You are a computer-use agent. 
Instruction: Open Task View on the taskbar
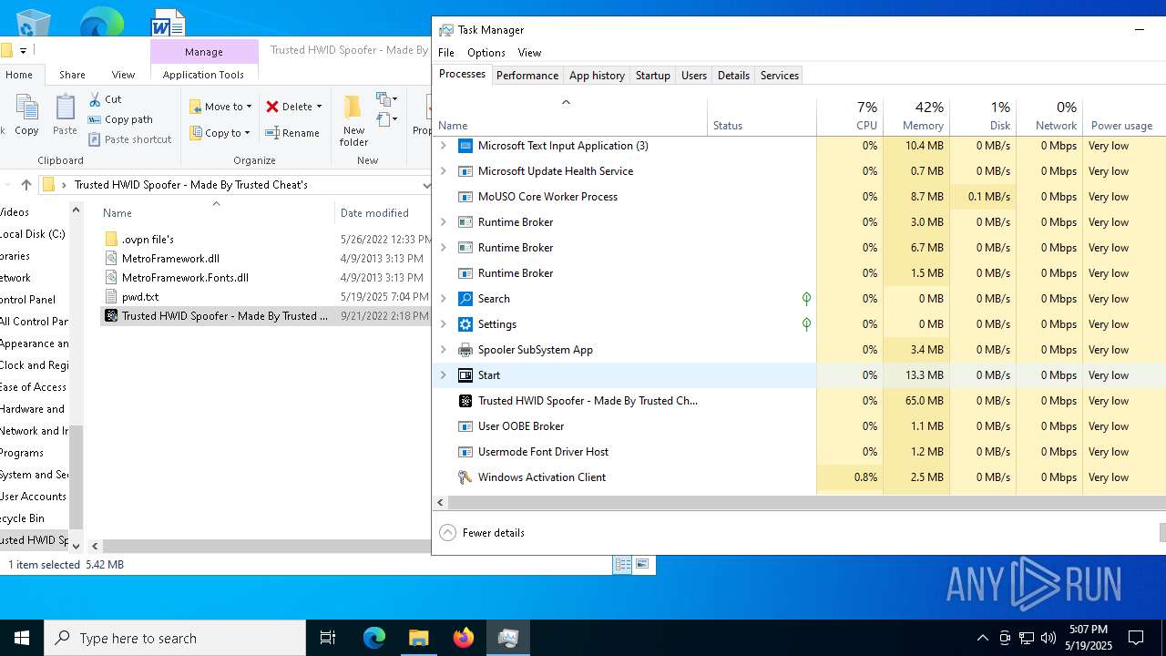[x=328, y=638]
